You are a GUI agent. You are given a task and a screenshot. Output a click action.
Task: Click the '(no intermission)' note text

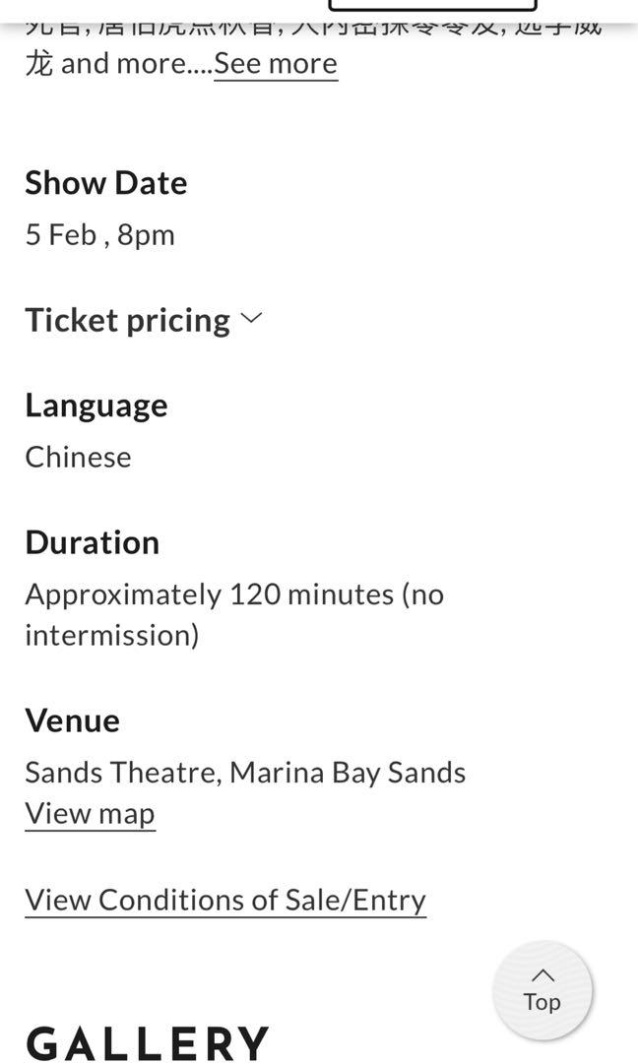pyautogui.click(x=112, y=635)
